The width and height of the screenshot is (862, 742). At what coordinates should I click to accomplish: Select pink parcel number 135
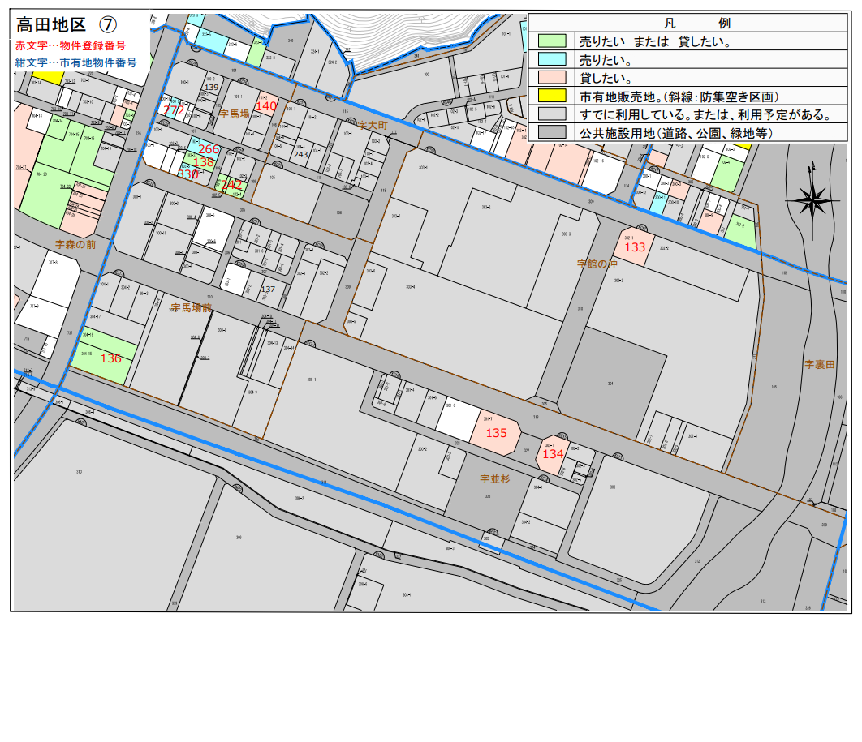tap(496, 433)
